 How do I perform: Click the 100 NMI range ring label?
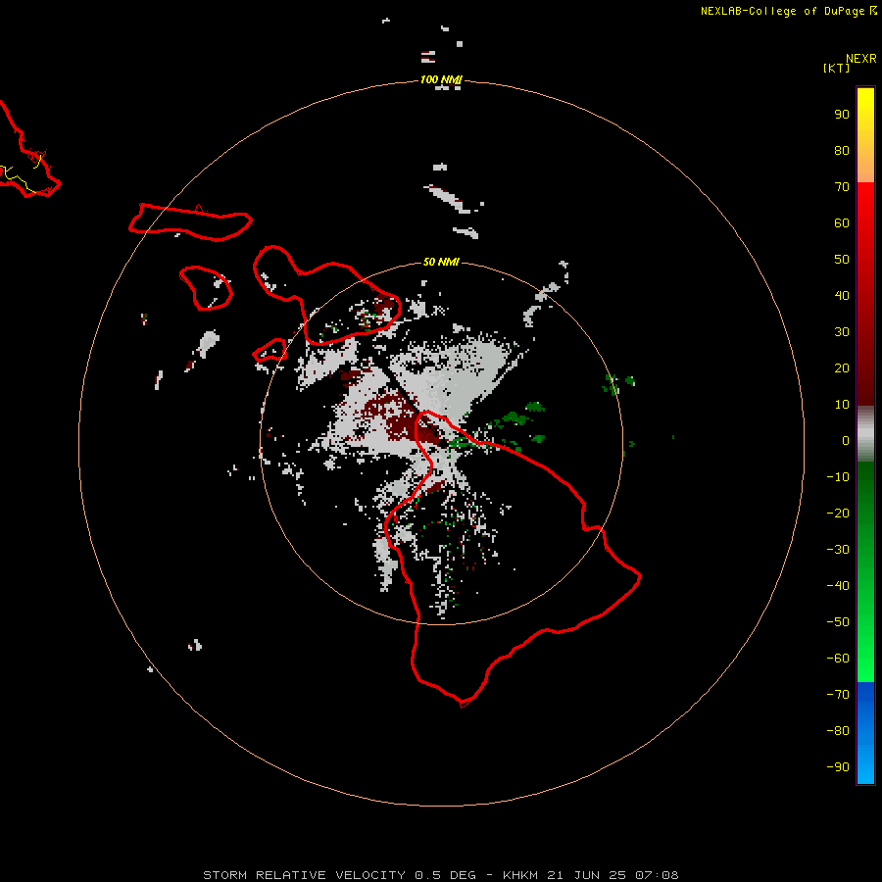(x=441, y=80)
